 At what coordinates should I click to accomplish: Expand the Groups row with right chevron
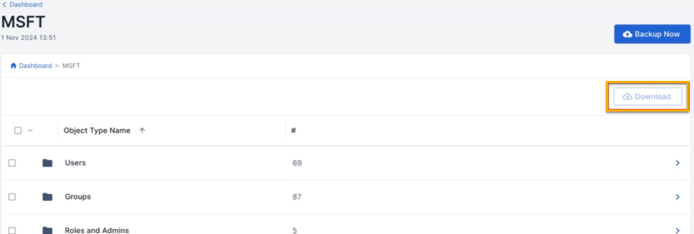pos(677,197)
